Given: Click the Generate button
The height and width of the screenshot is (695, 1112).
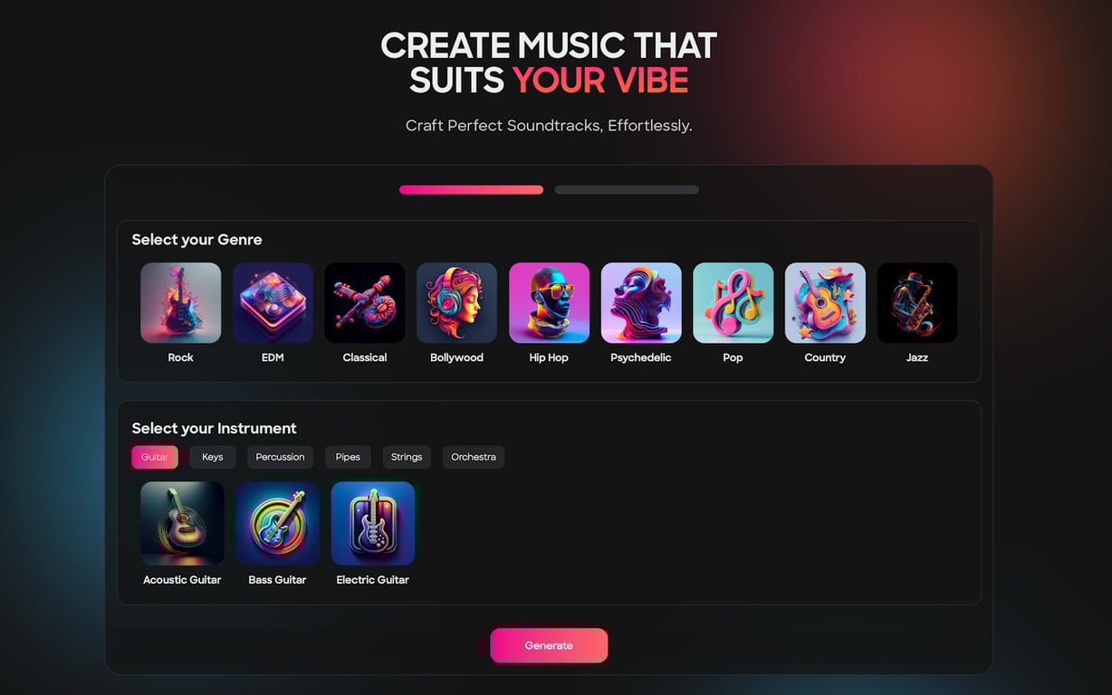Looking at the screenshot, I should click(549, 645).
